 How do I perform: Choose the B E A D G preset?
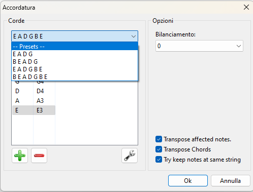tap(75, 62)
